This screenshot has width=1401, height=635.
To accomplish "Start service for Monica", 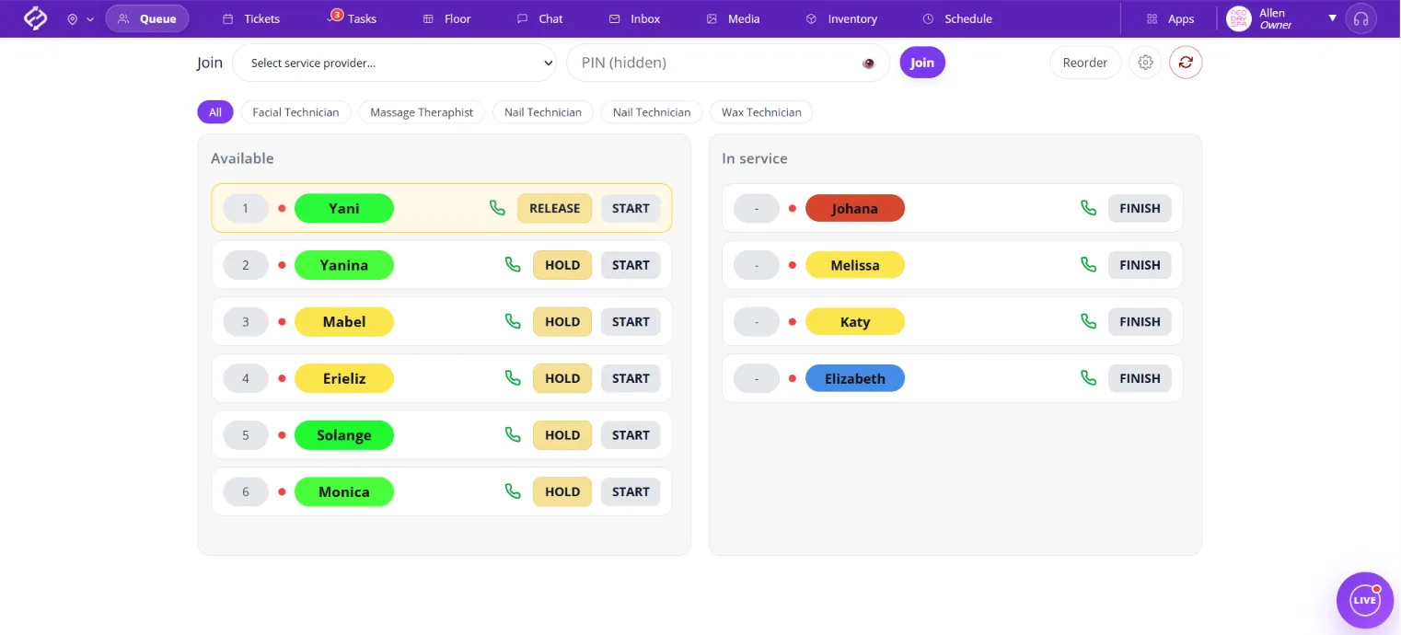I will (631, 491).
